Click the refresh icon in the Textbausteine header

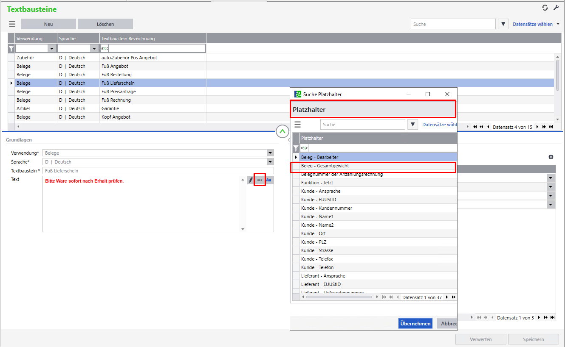point(545,8)
